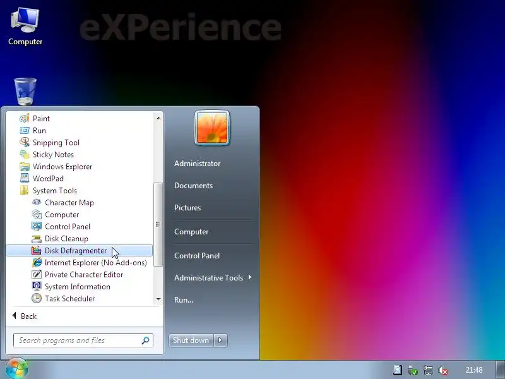
Task: Open Windows Explorer from the list
Action: point(80,167)
